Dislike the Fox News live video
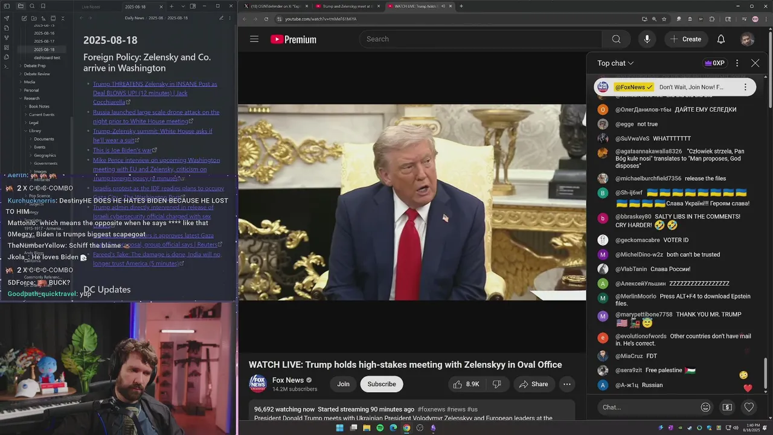 pyautogui.click(x=496, y=384)
